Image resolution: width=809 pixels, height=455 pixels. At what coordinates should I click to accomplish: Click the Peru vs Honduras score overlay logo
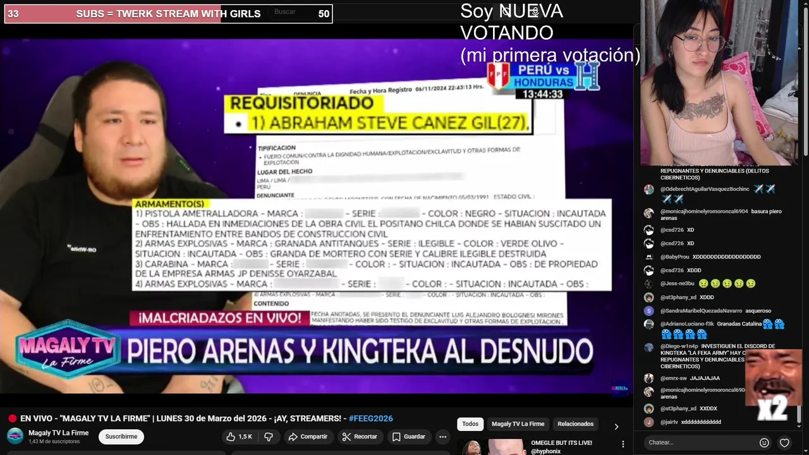pyautogui.click(x=542, y=76)
